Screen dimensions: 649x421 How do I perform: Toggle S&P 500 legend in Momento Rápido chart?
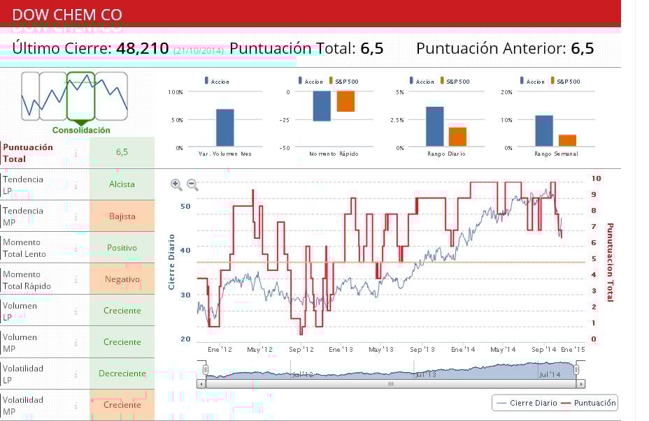[344, 82]
